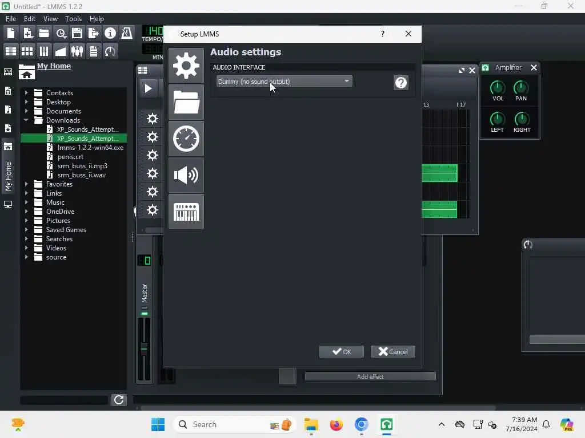
Task: Export the current project icon
Action: point(93,34)
